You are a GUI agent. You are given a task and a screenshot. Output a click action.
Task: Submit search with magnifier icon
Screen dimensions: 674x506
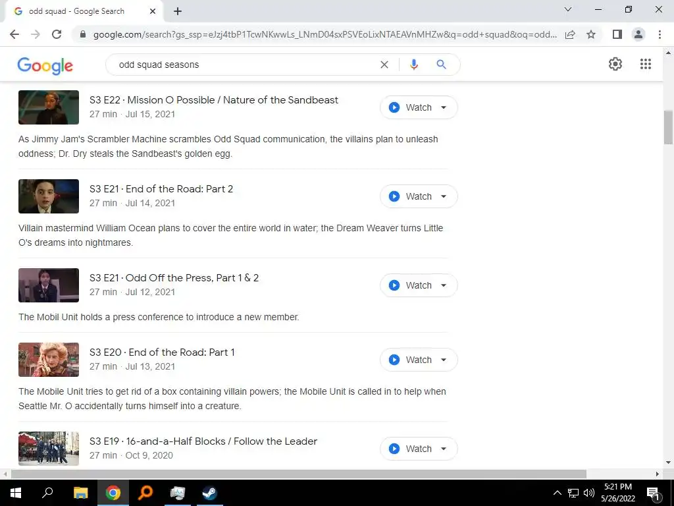click(x=441, y=65)
